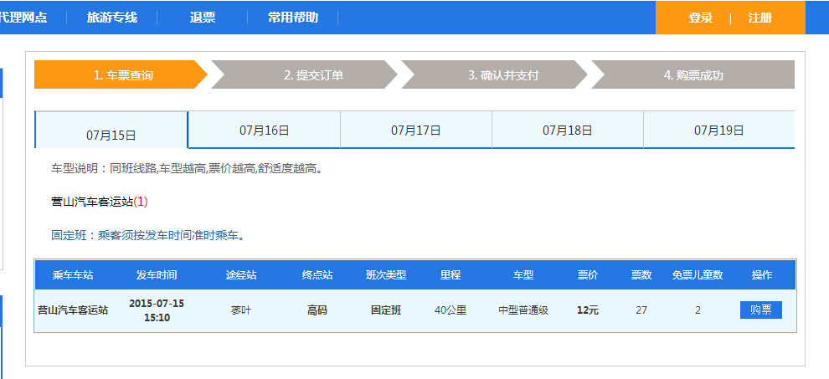Switch to the 07月17日 date tab
The width and height of the screenshot is (829, 379).
416,130
